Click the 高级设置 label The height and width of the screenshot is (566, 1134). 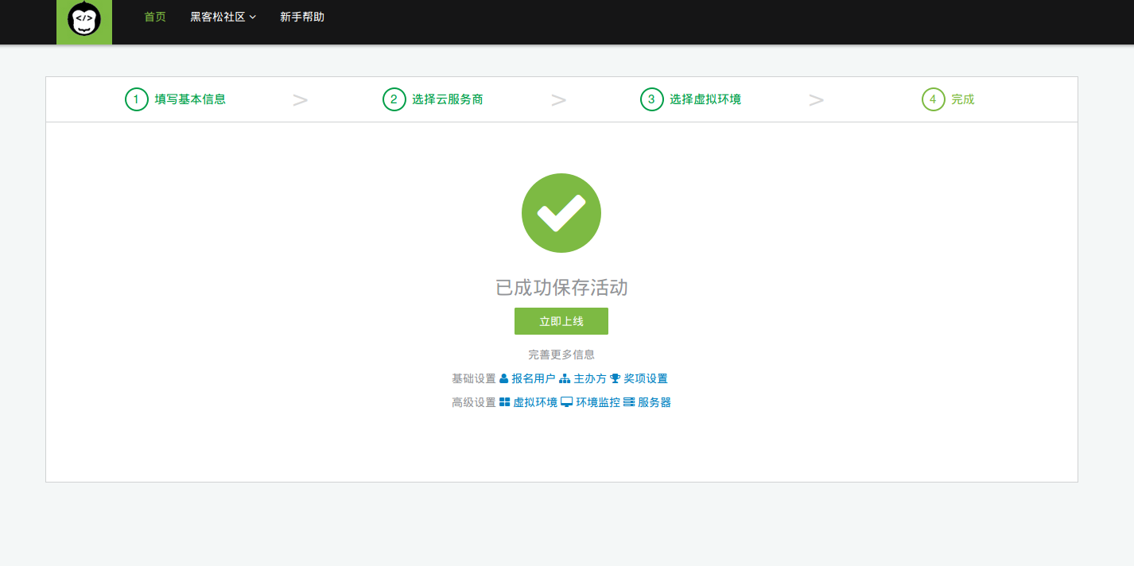click(473, 403)
